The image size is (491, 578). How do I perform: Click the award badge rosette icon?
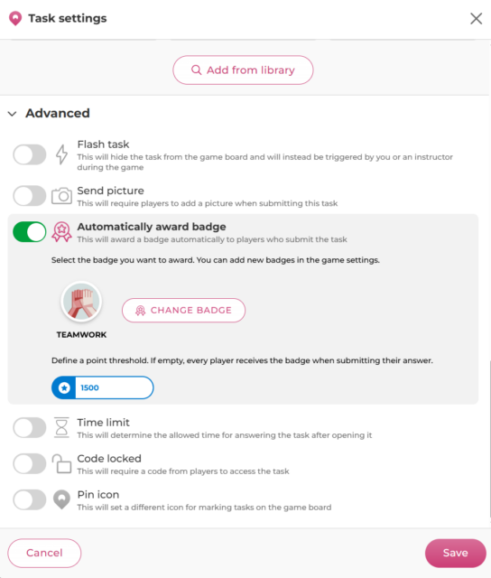(61, 232)
